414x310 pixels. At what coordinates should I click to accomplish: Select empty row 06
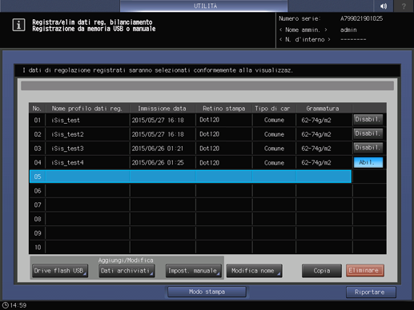(x=191, y=191)
